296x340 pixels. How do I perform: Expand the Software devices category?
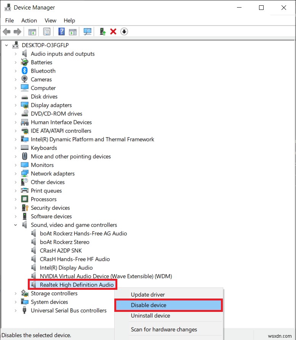(15, 216)
